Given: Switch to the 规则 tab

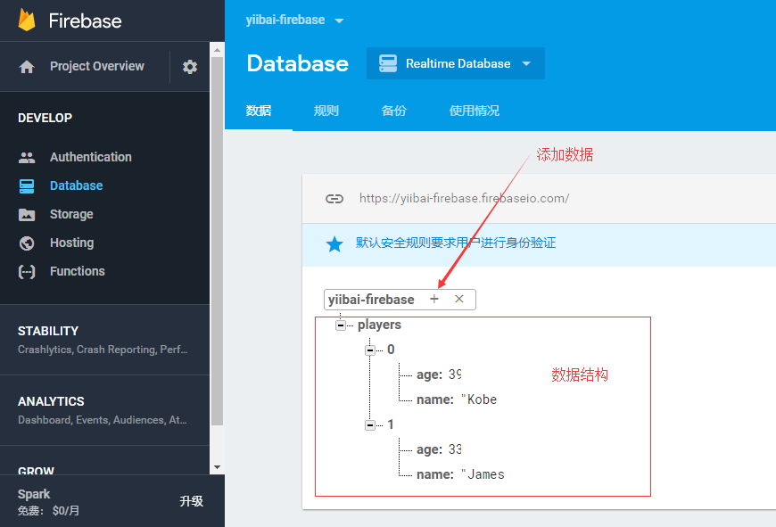Looking at the screenshot, I should click(x=326, y=111).
